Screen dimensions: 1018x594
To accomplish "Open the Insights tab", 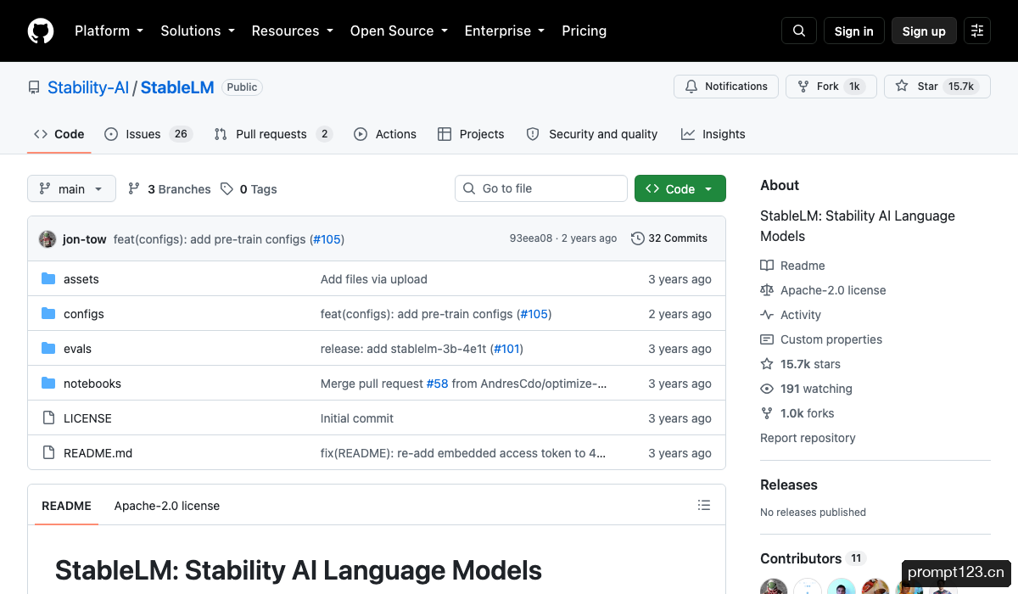I will point(713,134).
